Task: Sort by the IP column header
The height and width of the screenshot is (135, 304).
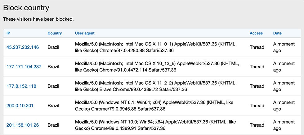Action: pos(8,33)
